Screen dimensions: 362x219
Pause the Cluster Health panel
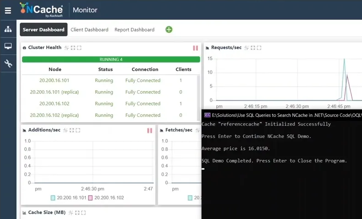coord(195,48)
